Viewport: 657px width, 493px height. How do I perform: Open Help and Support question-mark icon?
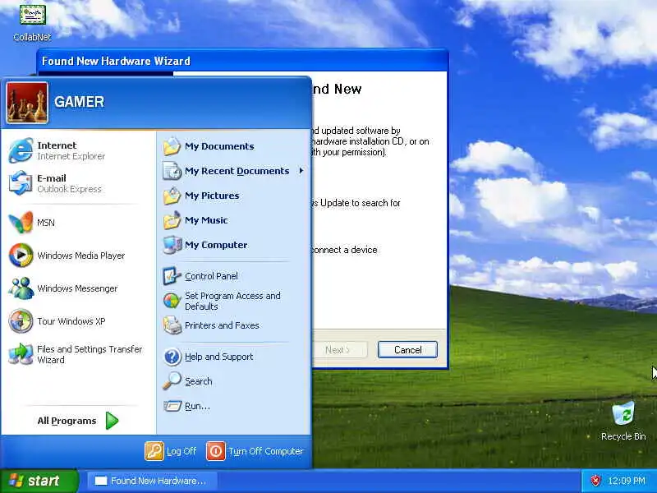click(172, 357)
